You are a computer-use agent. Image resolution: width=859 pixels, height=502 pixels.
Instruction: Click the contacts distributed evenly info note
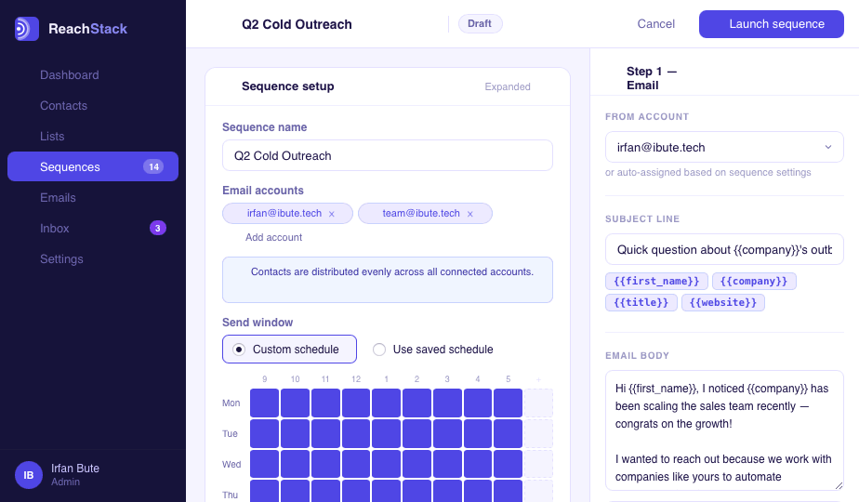coord(388,280)
